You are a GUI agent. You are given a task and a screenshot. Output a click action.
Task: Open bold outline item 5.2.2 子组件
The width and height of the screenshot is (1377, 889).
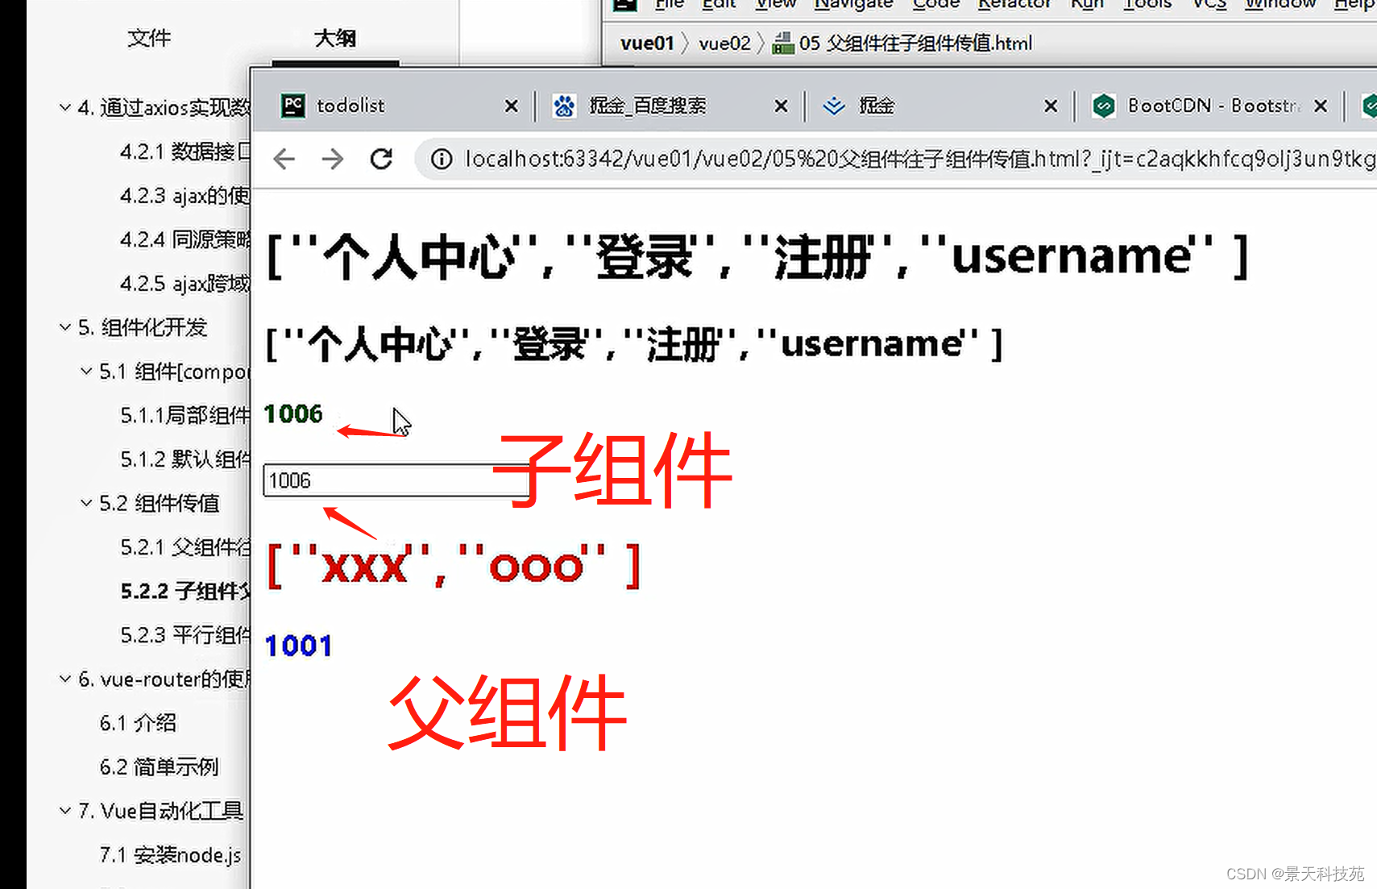(185, 591)
